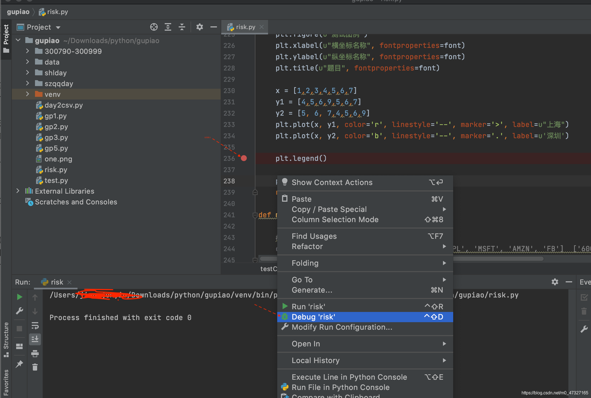The image size is (591, 398).
Task: Open Go To submenu
Action: (365, 280)
